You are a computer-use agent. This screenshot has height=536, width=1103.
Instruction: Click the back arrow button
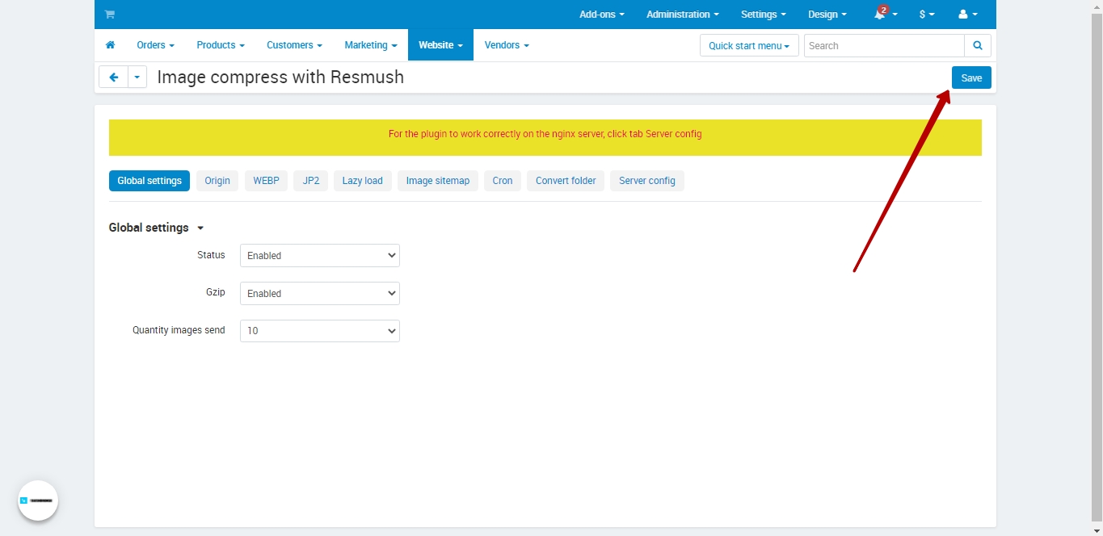pyautogui.click(x=113, y=77)
